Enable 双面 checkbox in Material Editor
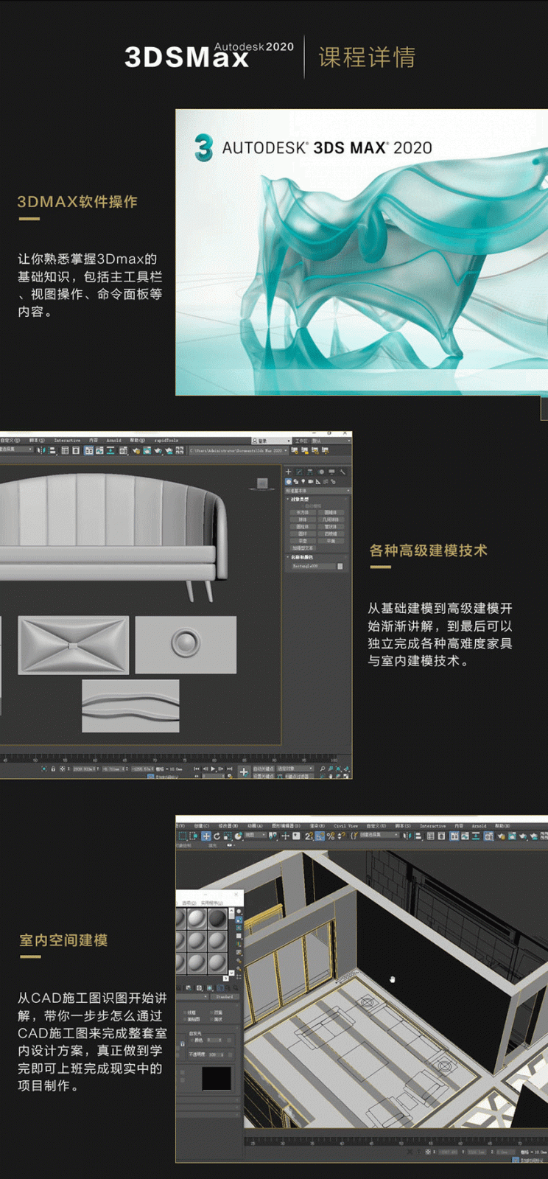 pos(211,1012)
